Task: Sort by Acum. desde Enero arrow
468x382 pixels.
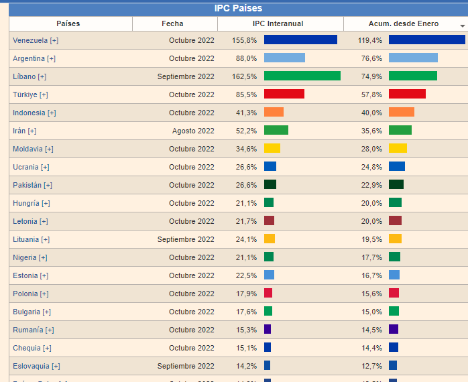Action: click(x=463, y=25)
